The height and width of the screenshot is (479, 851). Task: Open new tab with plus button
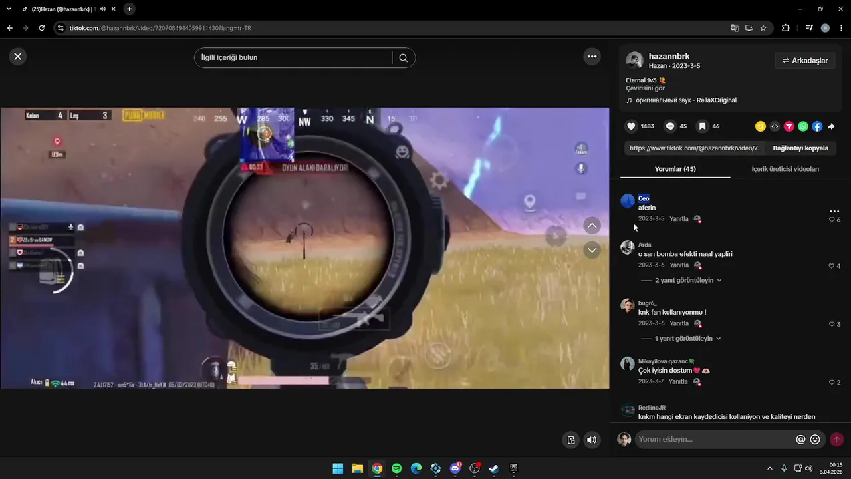(x=129, y=9)
